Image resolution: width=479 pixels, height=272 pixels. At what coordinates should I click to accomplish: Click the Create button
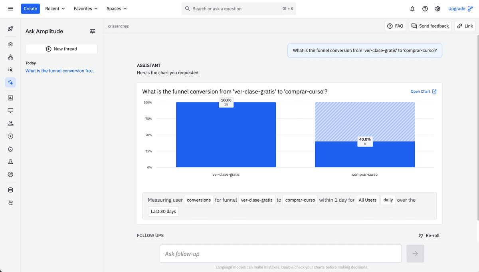click(x=30, y=9)
